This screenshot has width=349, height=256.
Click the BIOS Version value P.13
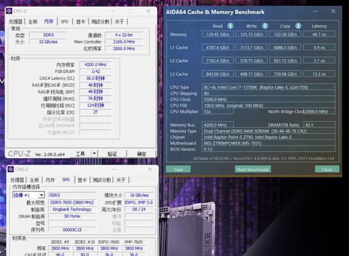(x=269, y=149)
